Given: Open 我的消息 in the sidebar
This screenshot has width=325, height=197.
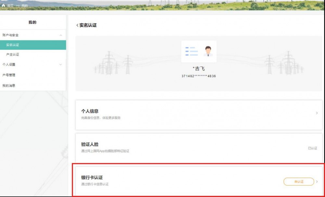Looking at the screenshot, I should tap(9, 86).
